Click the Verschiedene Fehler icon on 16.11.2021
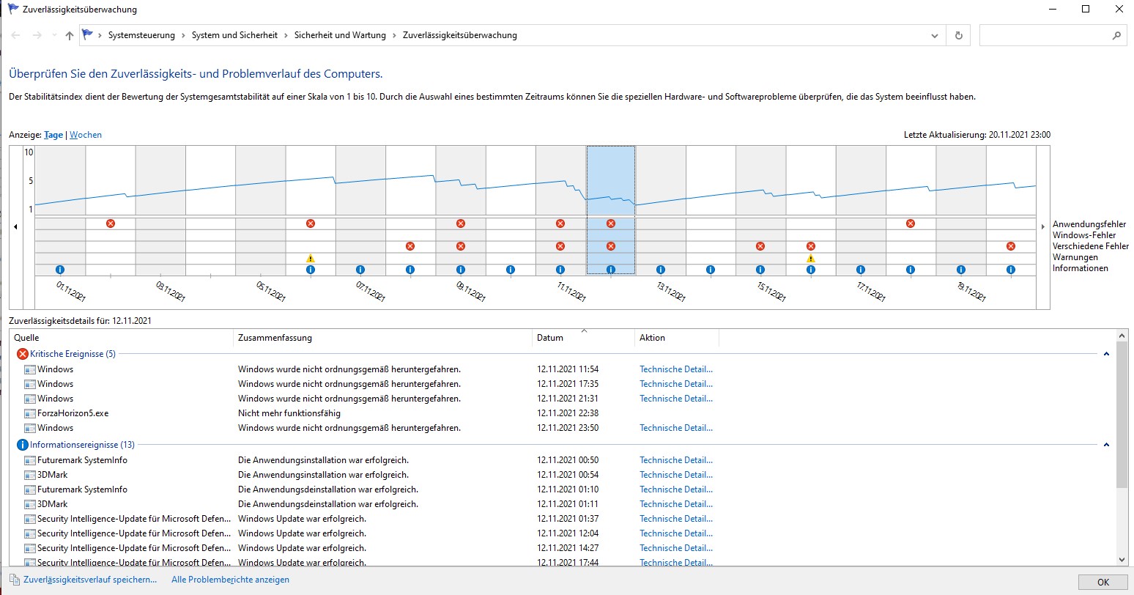This screenshot has width=1134, height=595. click(x=811, y=246)
